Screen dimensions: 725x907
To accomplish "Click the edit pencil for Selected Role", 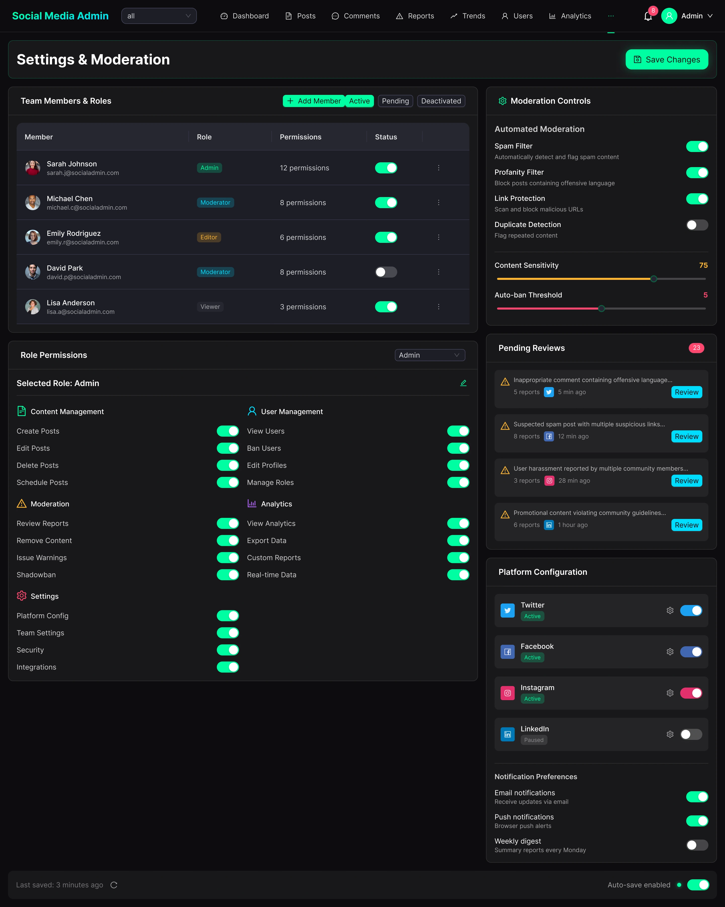I will point(463,383).
